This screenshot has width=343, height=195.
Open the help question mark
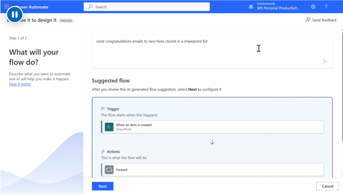[x=326, y=7]
